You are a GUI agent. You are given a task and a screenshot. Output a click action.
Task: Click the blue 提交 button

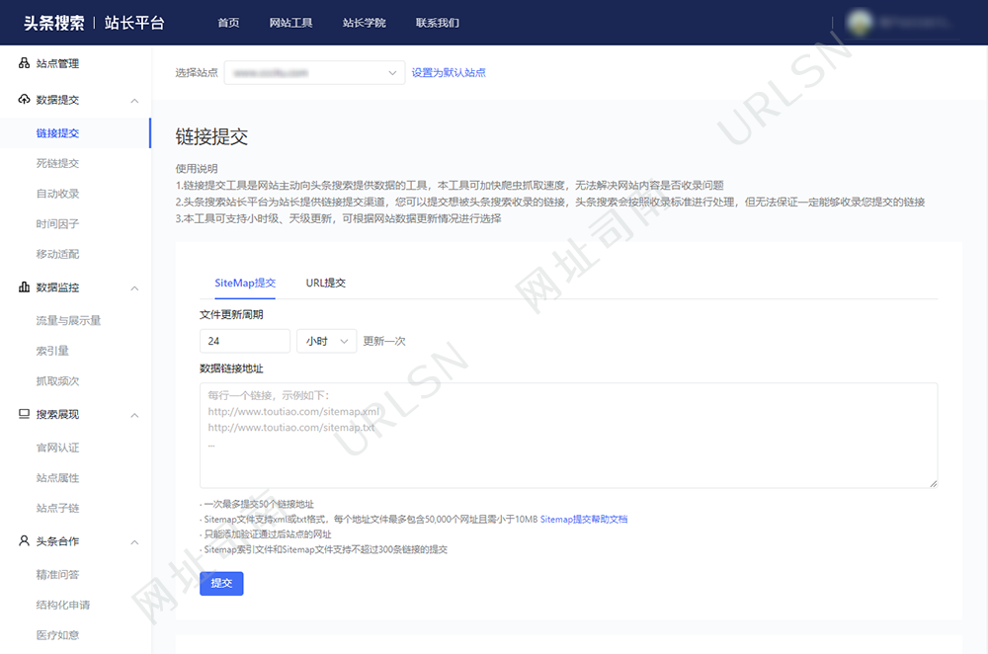coord(221,584)
